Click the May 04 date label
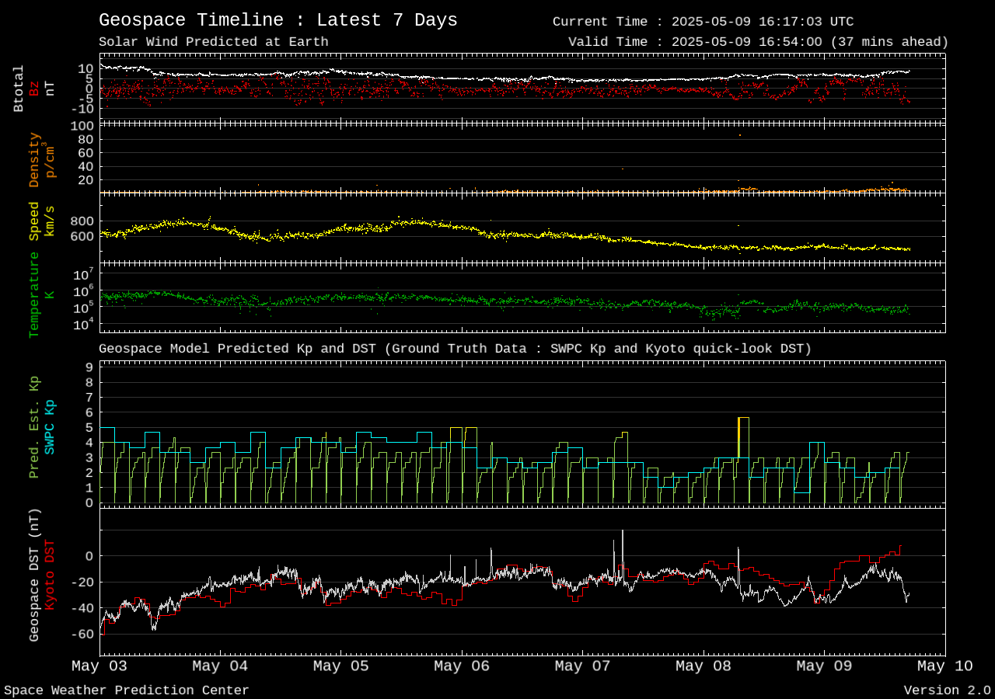 point(220,666)
